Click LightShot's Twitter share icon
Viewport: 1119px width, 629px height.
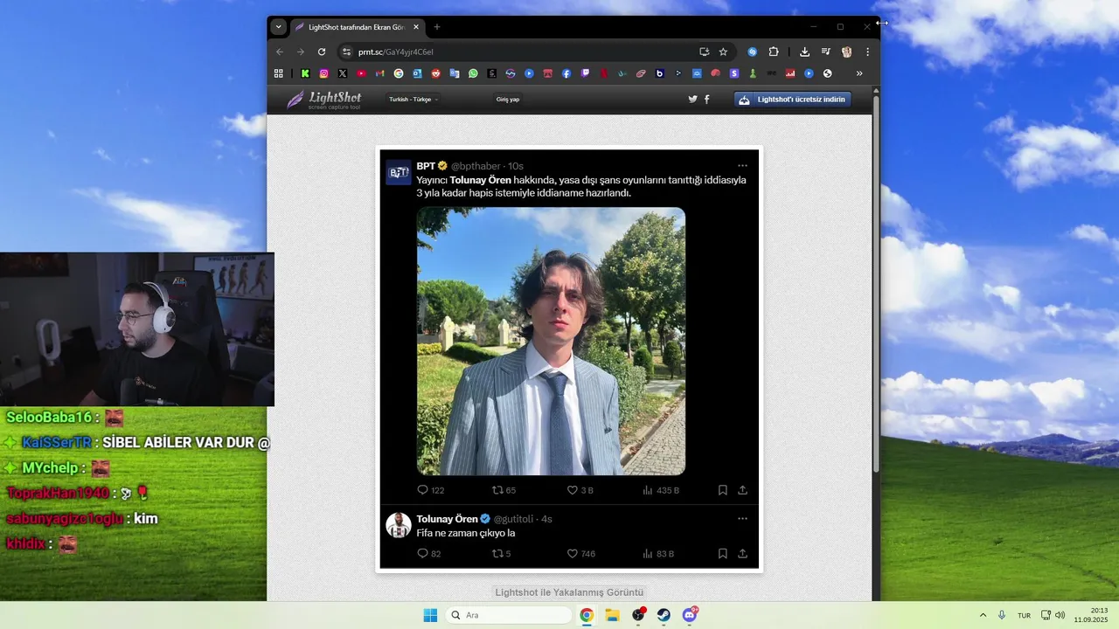[692, 100]
